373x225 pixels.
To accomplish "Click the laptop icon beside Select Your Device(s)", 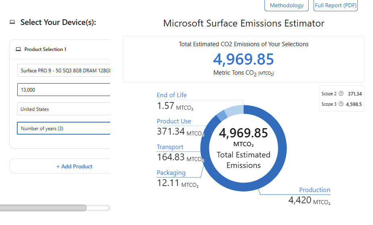I will [12, 22].
